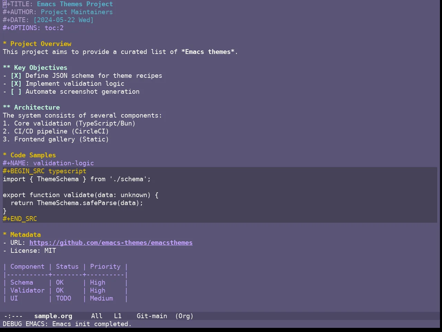Click the Project Maintainers author value
The image size is (442, 332).
pos(77,12)
